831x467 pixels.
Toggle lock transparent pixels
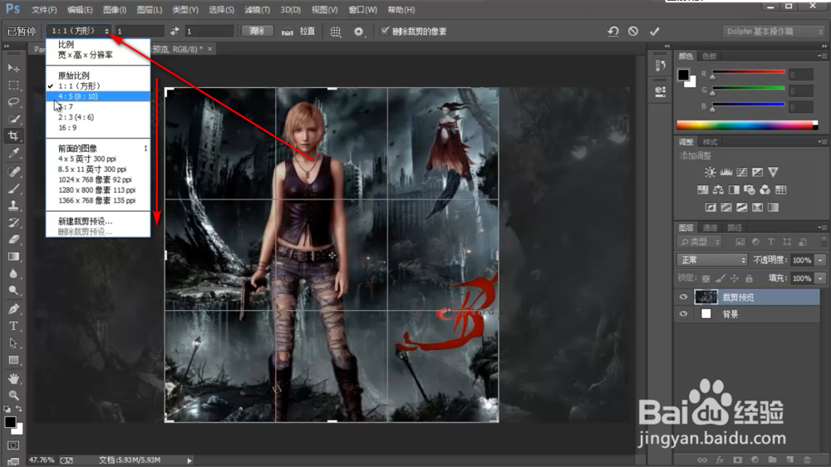tap(706, 278)
